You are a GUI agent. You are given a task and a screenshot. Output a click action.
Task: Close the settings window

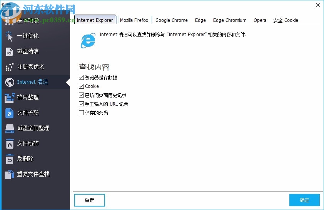(x=318, y=5)
